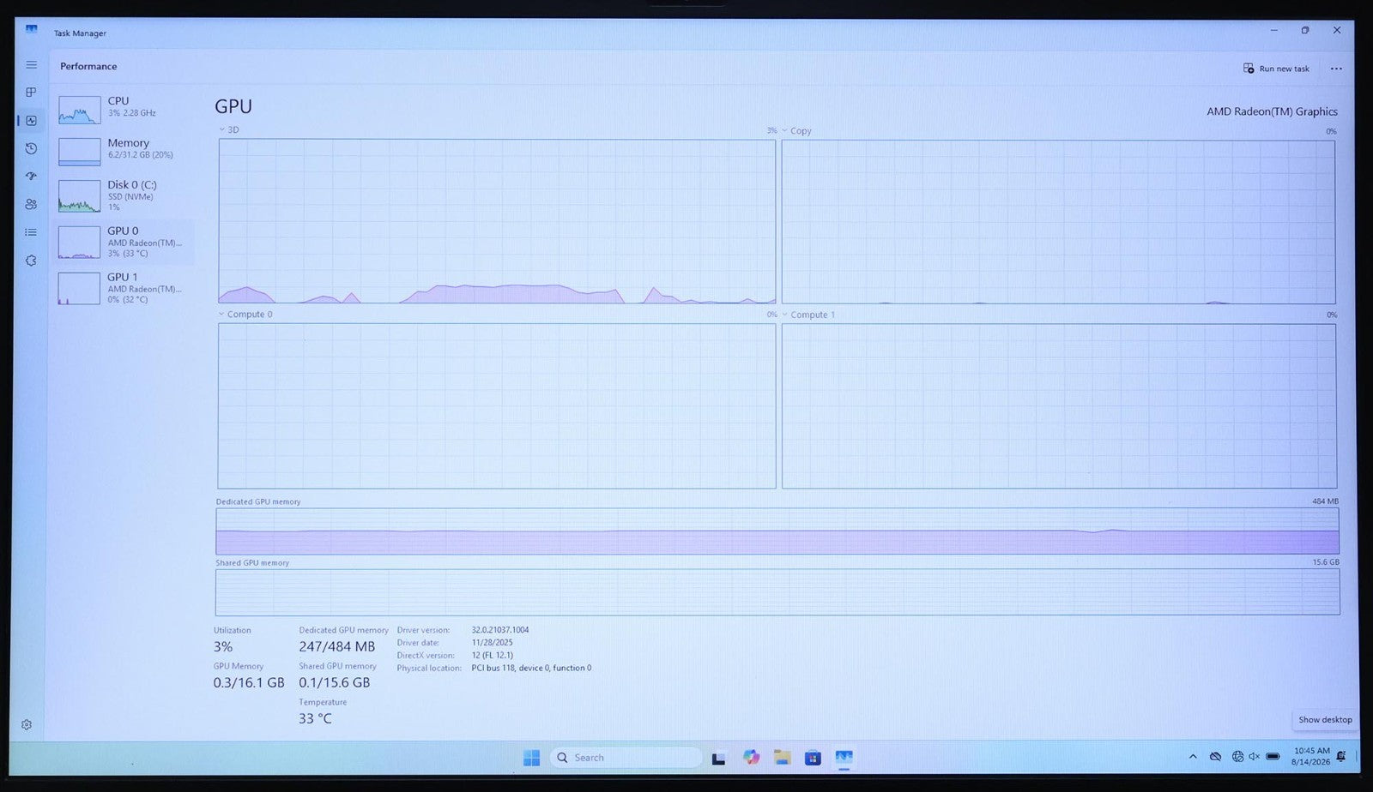Click the physical location PCI bus 118 text

tap(531, 669)
